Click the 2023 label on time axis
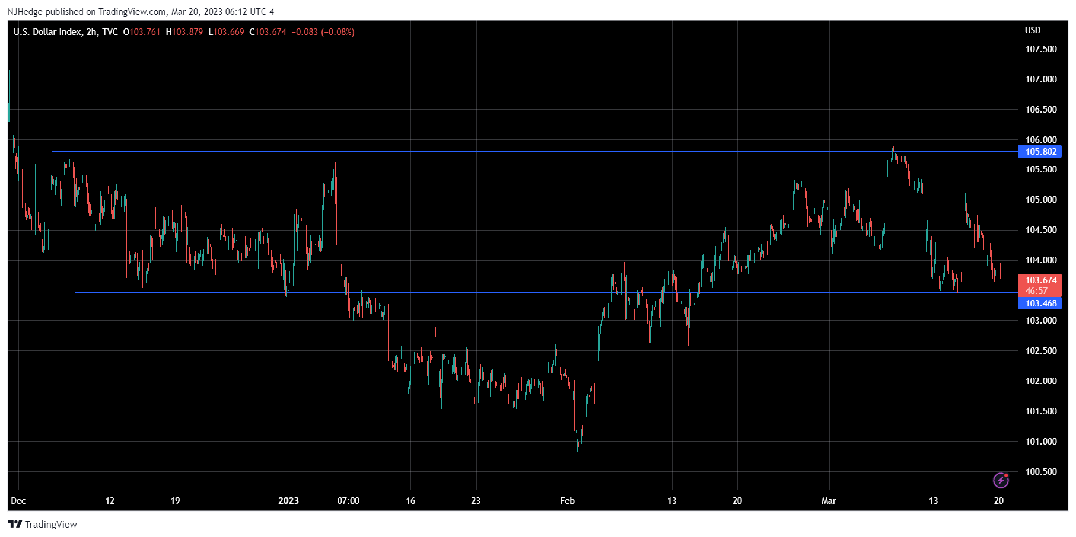This screenshot has width=1076, height=537. click(x=288, y=501)
